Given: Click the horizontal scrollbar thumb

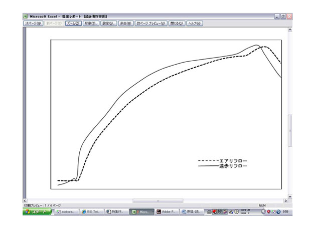Looking at the screenshot, I should coord(150,200).
